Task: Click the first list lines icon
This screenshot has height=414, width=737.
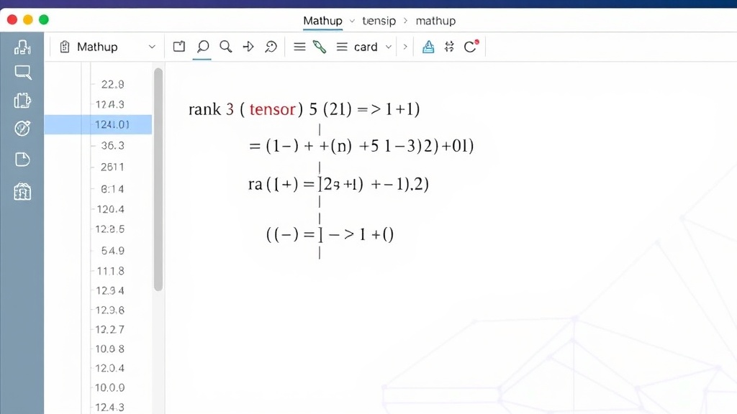Action: (299, 47)
